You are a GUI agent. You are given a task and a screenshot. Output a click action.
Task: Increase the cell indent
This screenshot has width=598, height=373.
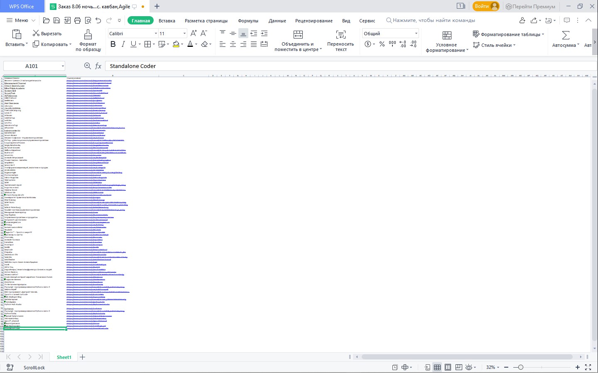(x=264, y=34)
